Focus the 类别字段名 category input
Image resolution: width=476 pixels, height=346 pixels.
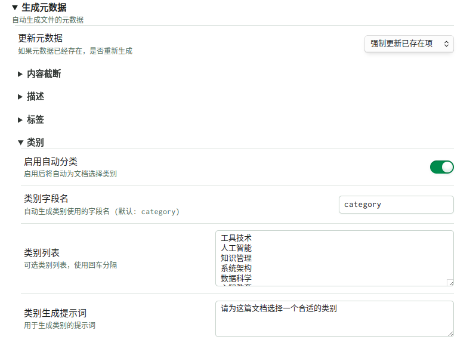(x=395, y=205)
